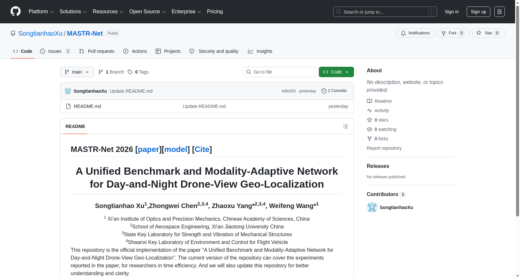
Task: Click the stars icon in About sidebar
Action: pyautogui.click(x=370, y=120)
